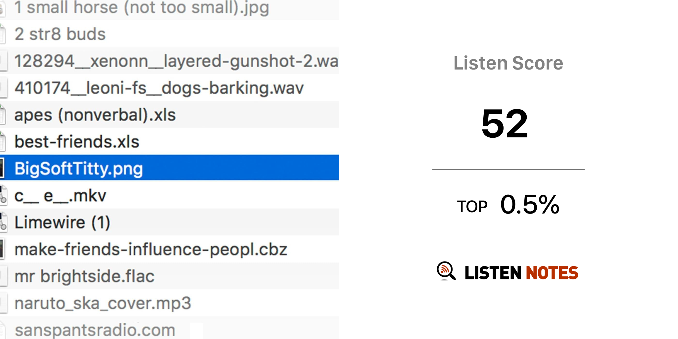Viewport: 678px width, 339px height.
Task: Click the TOP 0.5% ranking text
Action: 508,205
